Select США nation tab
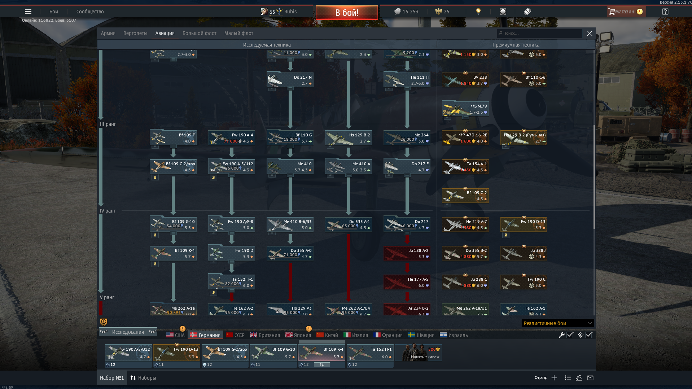 pyautogui.click(x=175, y=335)
